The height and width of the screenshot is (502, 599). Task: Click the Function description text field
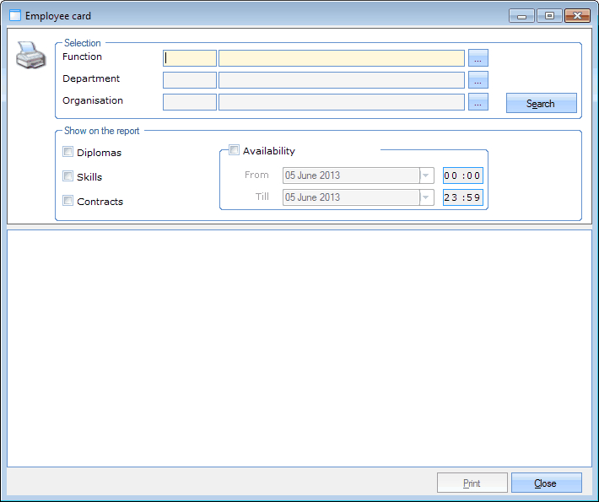point(341,58)
